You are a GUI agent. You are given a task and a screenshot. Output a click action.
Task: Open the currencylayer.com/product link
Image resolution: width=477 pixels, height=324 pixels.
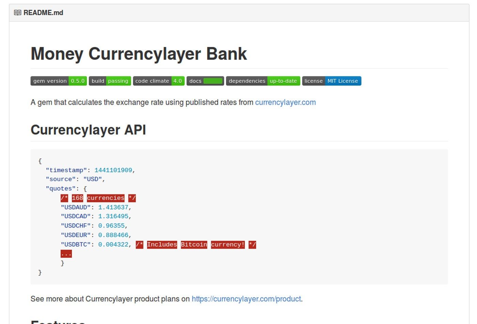[246, 299]
